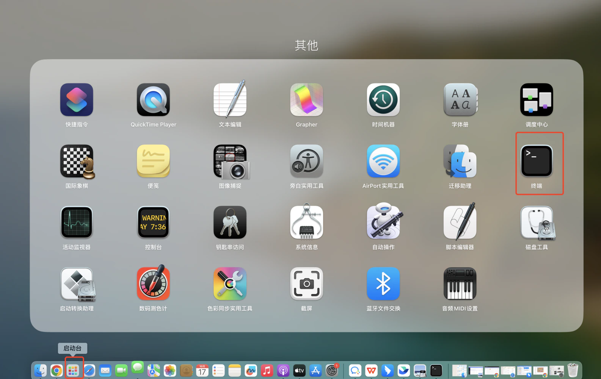Open 数码测色计 (Digital Color Meter)
601x379 pixels.
[x=153, y=282]
